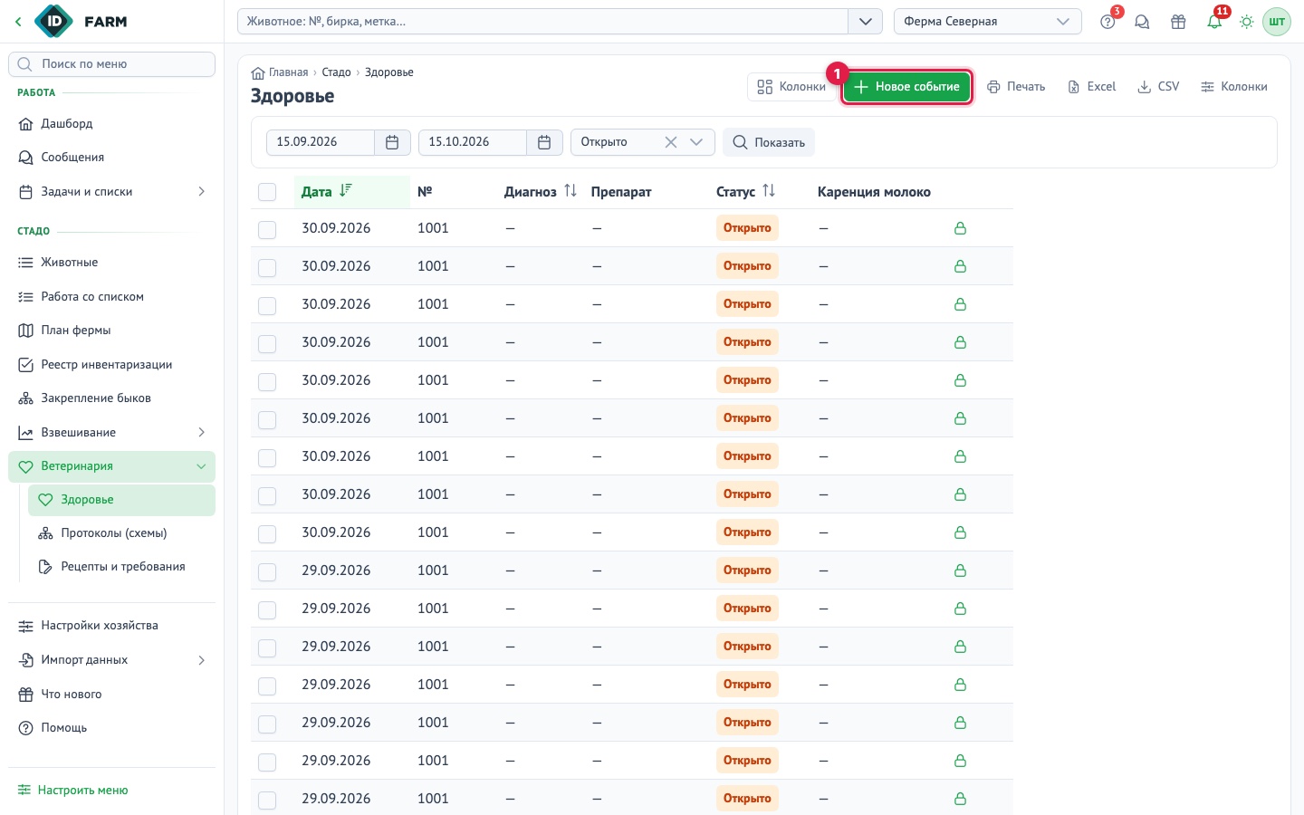Open Протоколы (схемы) menu item
This screenshot has height=815, width=1304.
pyautogui.click(x=121, y=533)
